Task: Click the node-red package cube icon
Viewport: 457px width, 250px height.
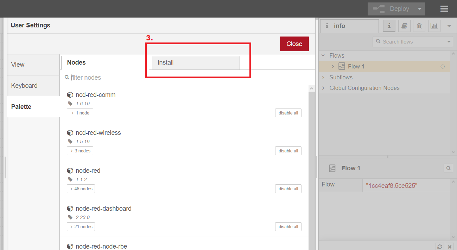Action: [x=70, y=171]
